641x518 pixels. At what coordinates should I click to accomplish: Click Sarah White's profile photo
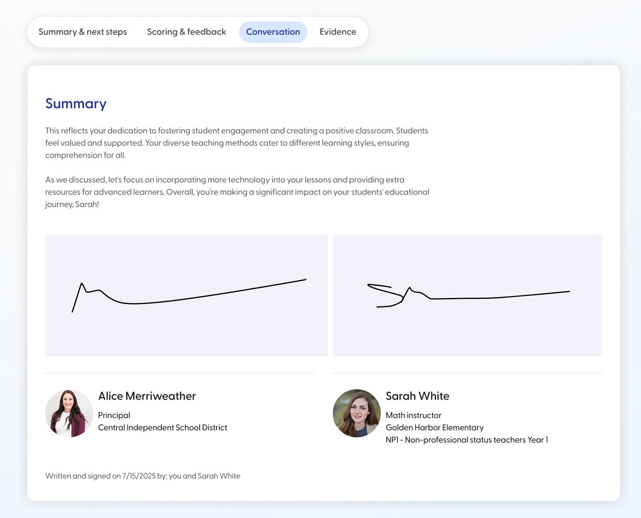(357, 413)
